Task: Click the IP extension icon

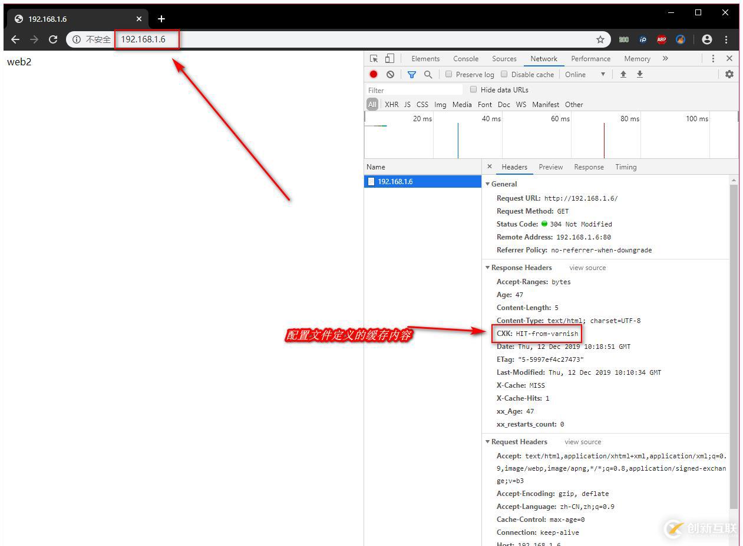Action: pos(643,39)
